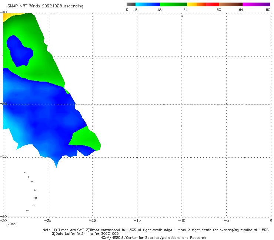Screen dimensions: 274x240
Task: Click the latitude axis label "-55"
Action: [3, 157]
